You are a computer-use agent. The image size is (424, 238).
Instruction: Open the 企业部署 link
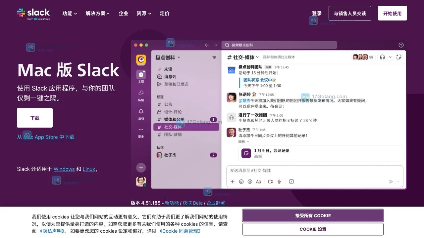(216, 203)
